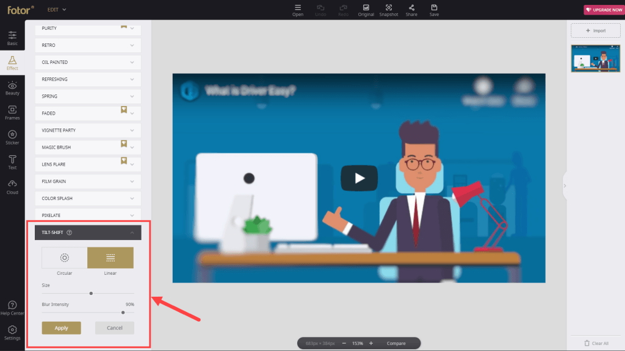Expand the Magic Brush effect section
625x351 pixels.
[x=88, y=147]
